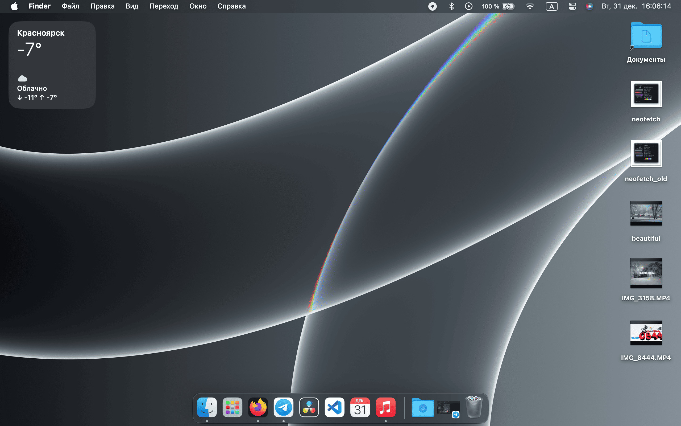Click the Красноярск weather widget
This screenshot has height=426, width=681.
(52, 65)
